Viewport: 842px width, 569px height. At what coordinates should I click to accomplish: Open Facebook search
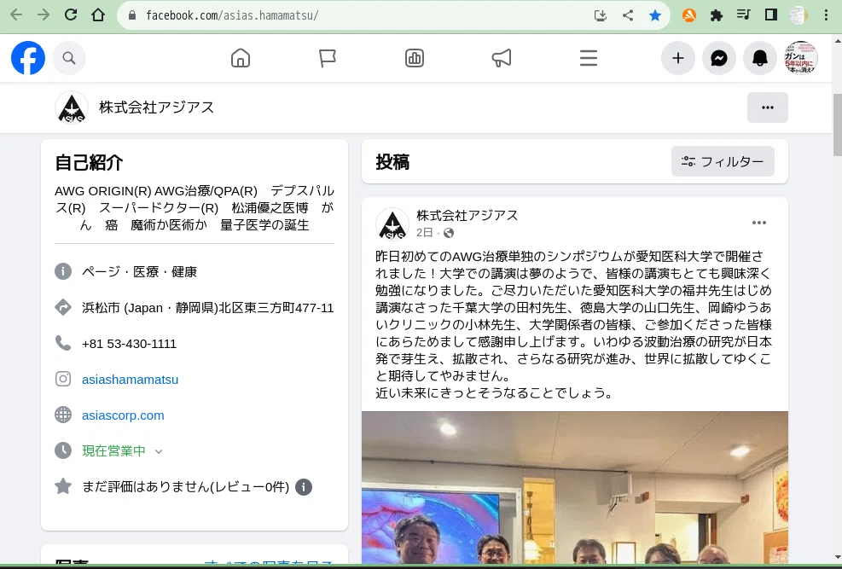tap(69, 58)
